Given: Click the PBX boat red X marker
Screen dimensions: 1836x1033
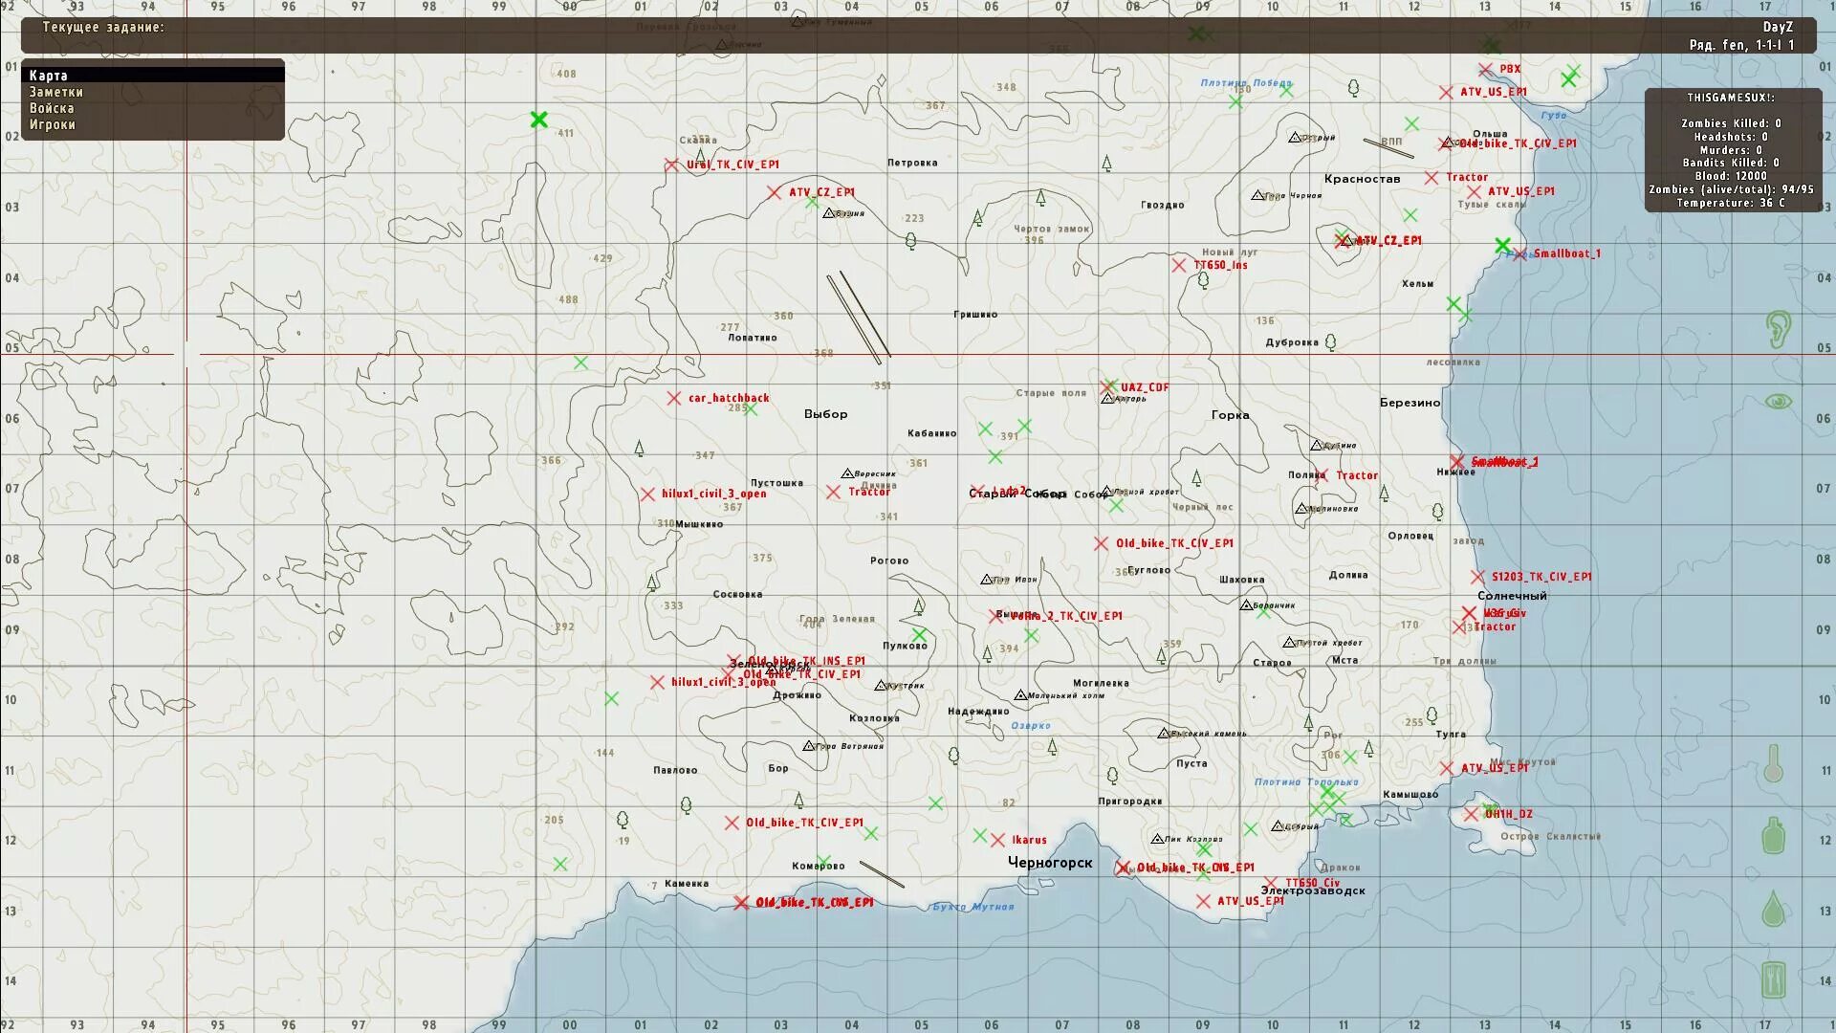Looking at the screenshot, I should coord(1485,70).
